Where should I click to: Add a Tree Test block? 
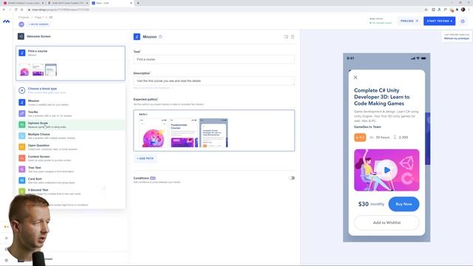click(70, 169)
